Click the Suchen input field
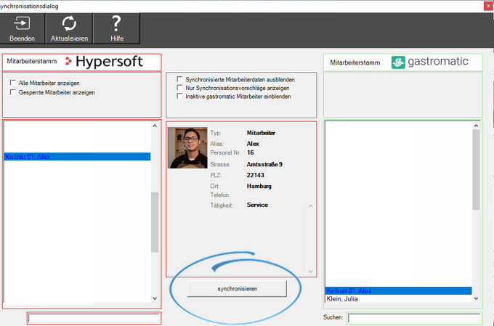Image resolution: width=494 pixels, height=326 pixels. coord(414,318)
